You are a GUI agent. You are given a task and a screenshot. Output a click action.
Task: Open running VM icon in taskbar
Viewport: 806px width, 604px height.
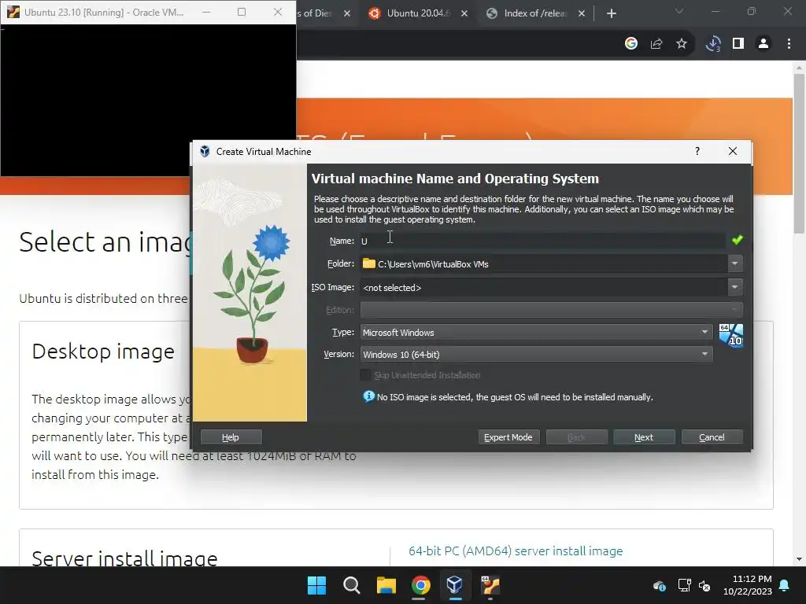click(490, 585)
